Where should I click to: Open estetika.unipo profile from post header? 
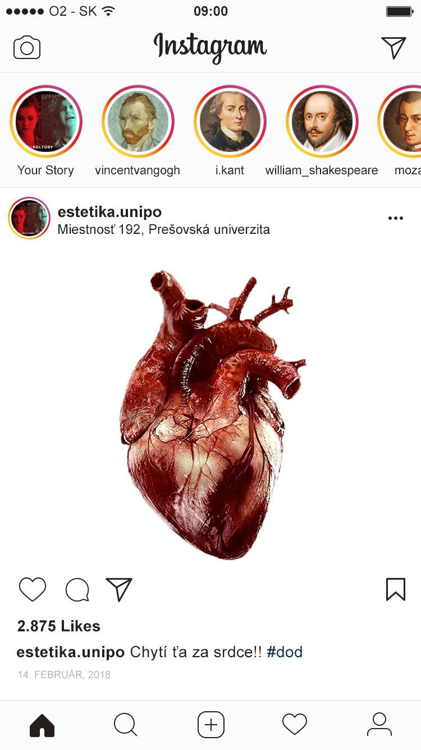tap(109, 212)
